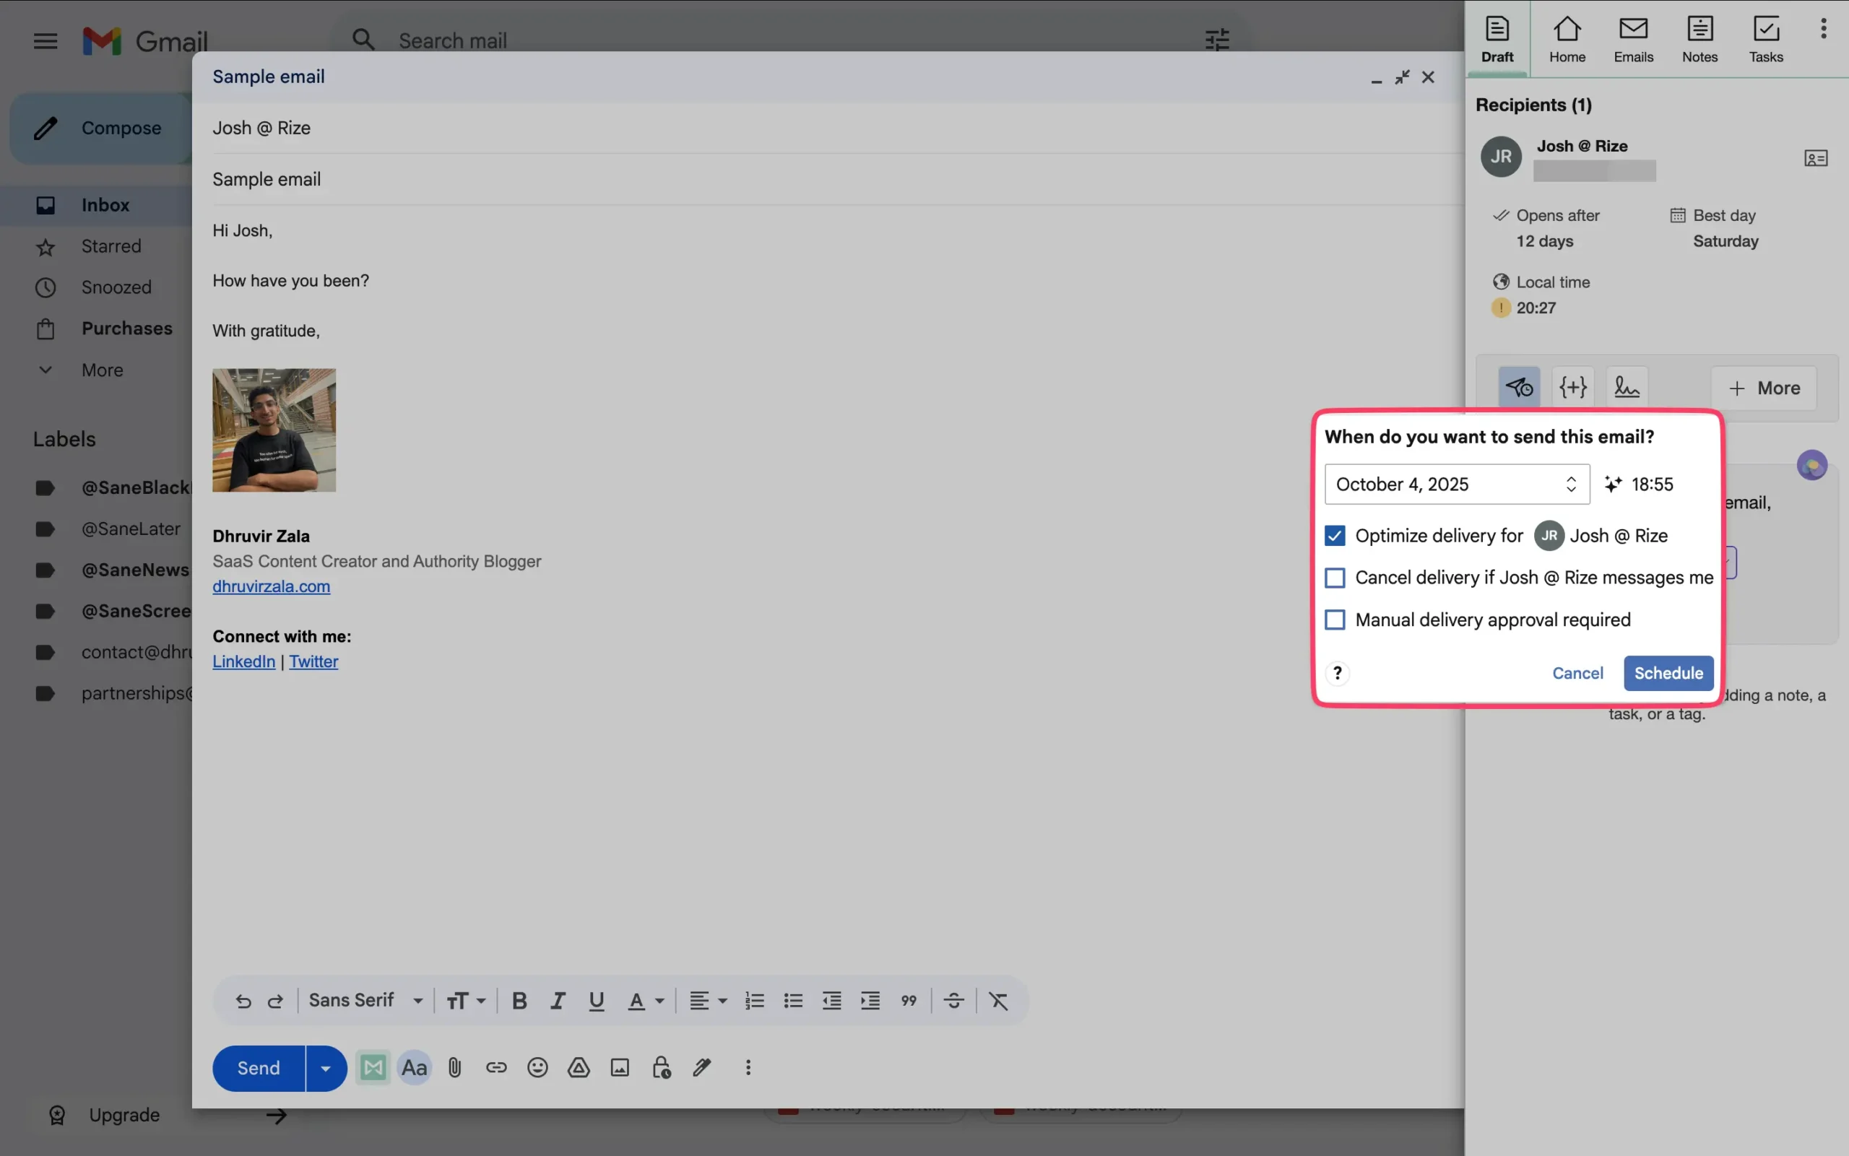Click the send-later paper plane icon
The width and height of the screenshot is (1849, 1156).
click(x=1519, y=388)
